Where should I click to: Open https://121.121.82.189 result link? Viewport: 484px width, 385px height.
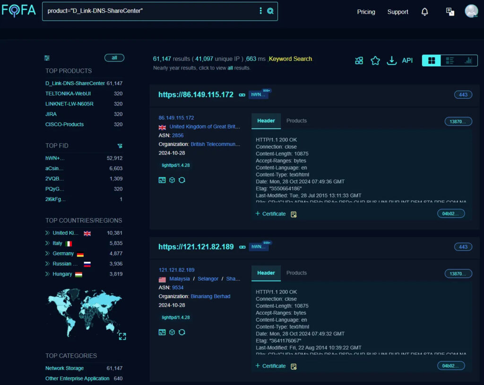pyautogui.click(x=196, y=247)
